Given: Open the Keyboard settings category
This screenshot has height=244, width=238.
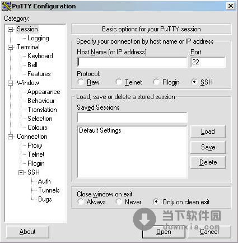Looking at the screenshot, I should point(40,56).
